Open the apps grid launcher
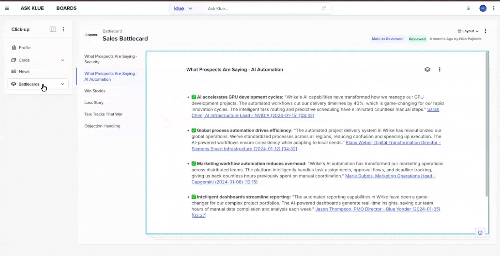This screenshot has height=256, width=500. (469, 8)
